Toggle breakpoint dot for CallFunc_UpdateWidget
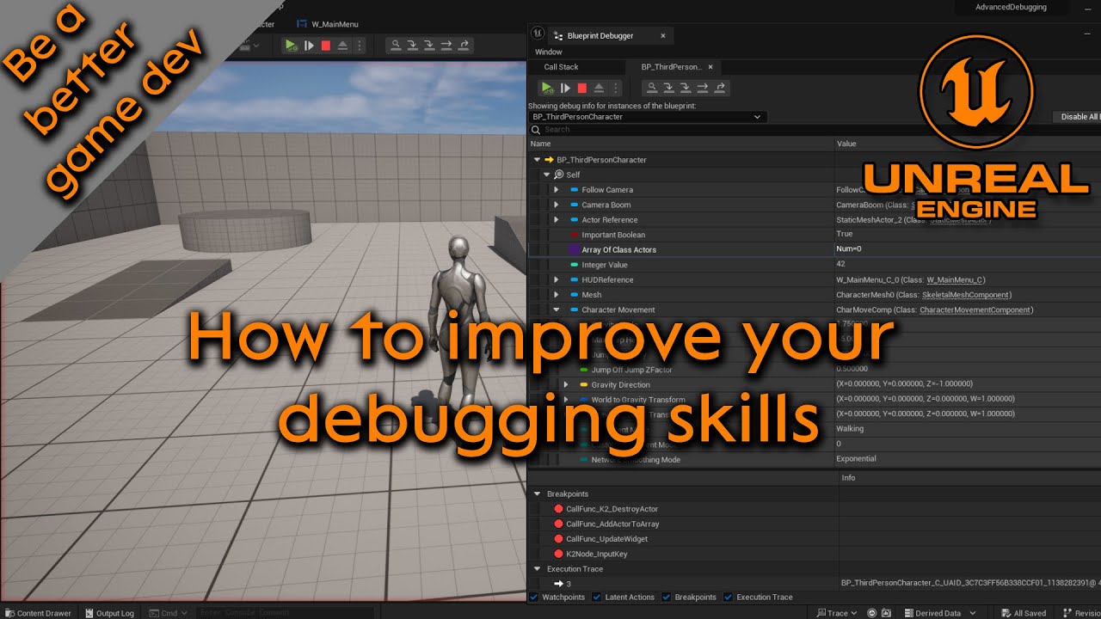 [559, 539]
